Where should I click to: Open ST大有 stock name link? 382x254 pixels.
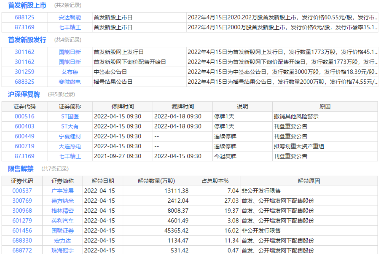70,126
